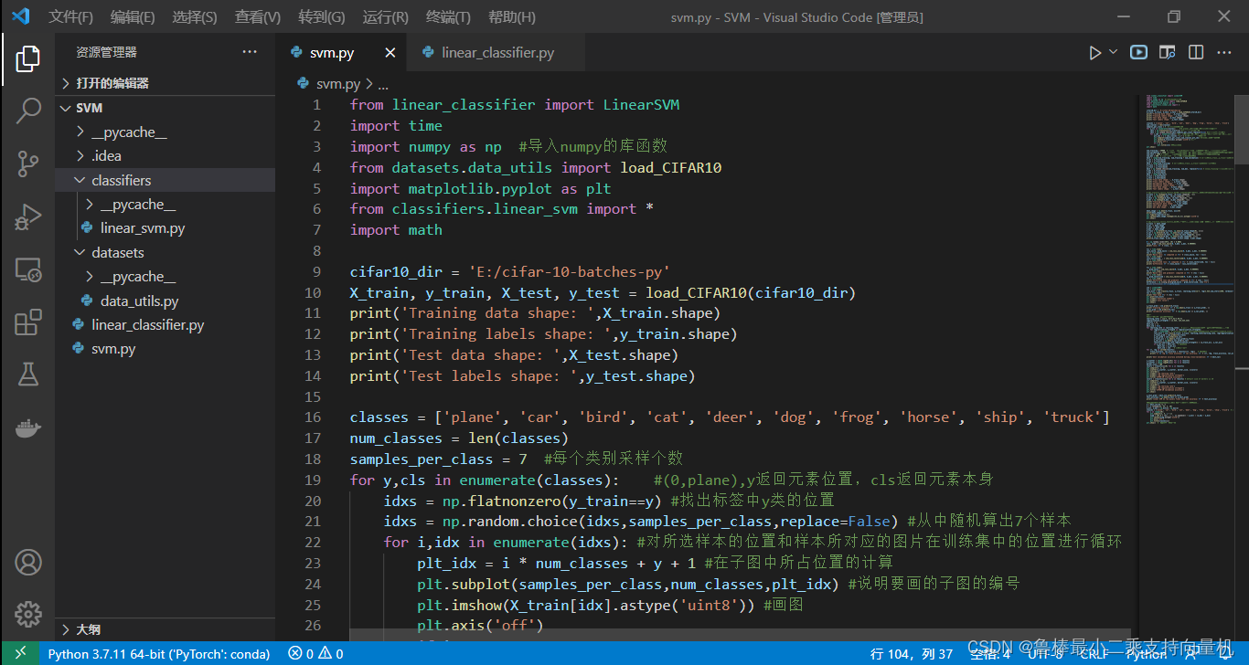Viewport: 1249px width, 665px height.
Task: Click line number 16 in the gutter
Action: pyautogui.click(x=313, y=417)
